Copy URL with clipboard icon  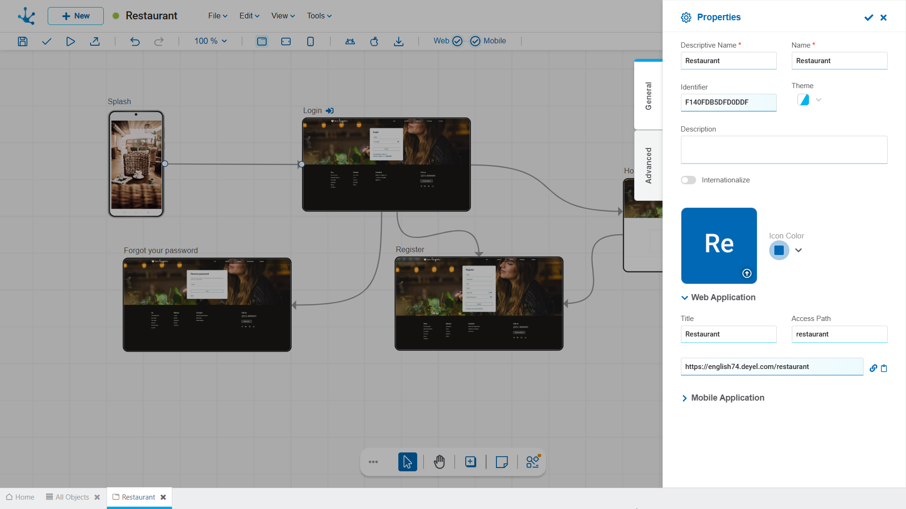click(x=884, y=368)
